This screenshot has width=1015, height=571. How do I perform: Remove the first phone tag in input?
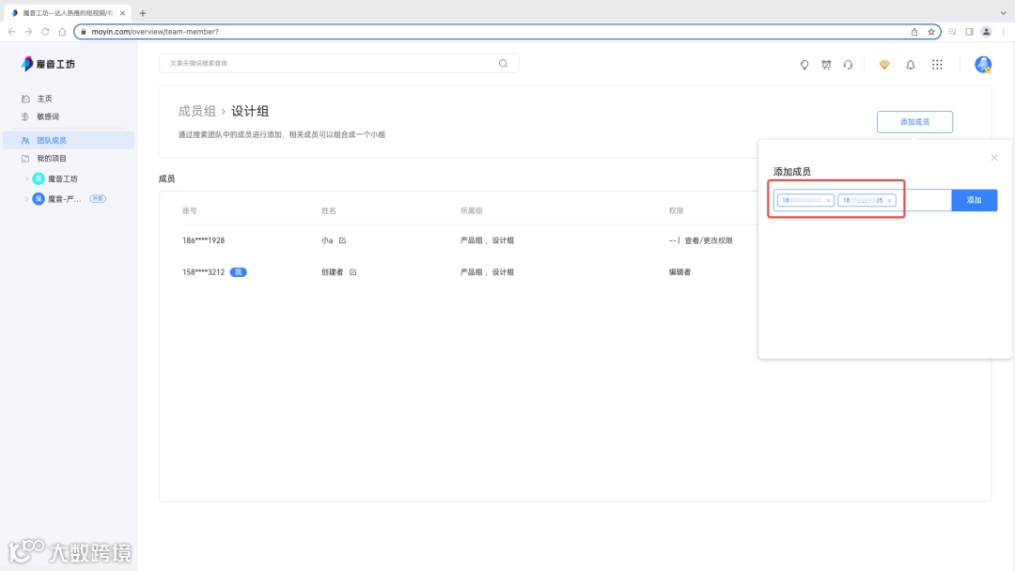(x=828, y=200)
